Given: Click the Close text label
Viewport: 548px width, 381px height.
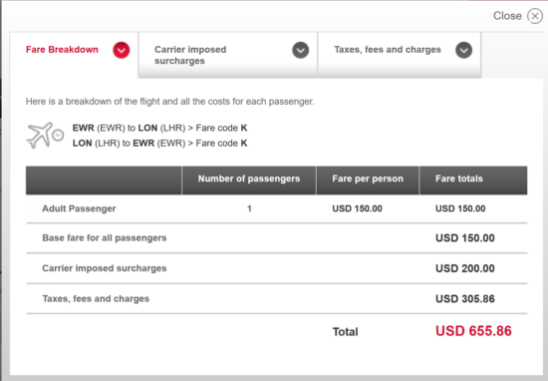Looking at the screenshot, I should (x=507, y=16).
